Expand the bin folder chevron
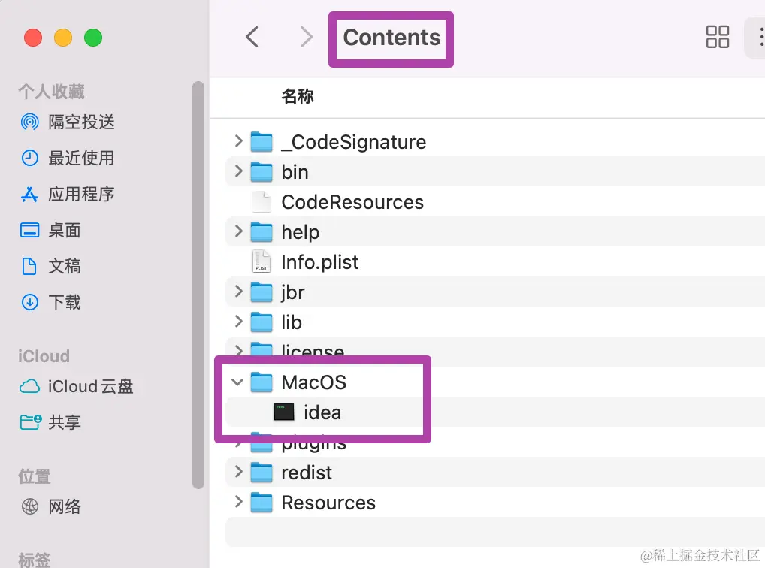765x568 pixels. tap(238, 171)
